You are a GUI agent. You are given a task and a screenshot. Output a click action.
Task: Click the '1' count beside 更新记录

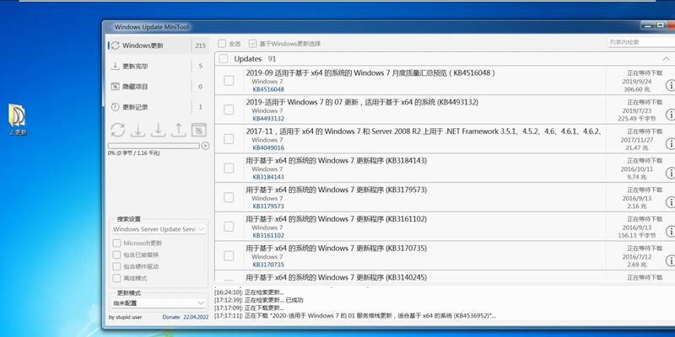[201, 107]
